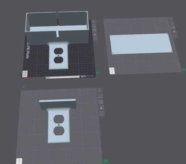Arrange objects on plate 02
The width and height of the screenshot is (186, 164).
click(173, 27)
